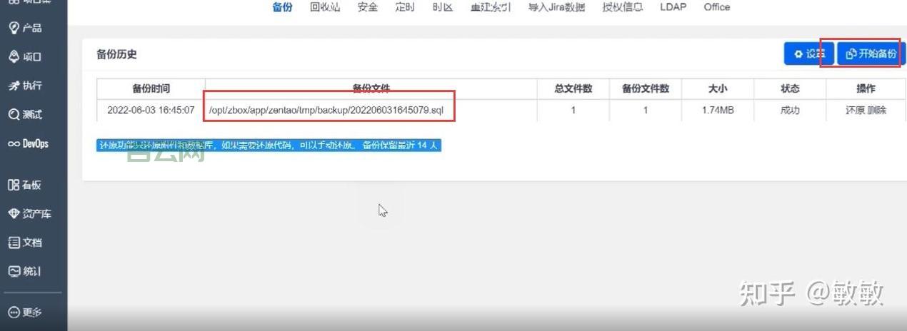Open 项目 (Project) in the sidebar

25,57
